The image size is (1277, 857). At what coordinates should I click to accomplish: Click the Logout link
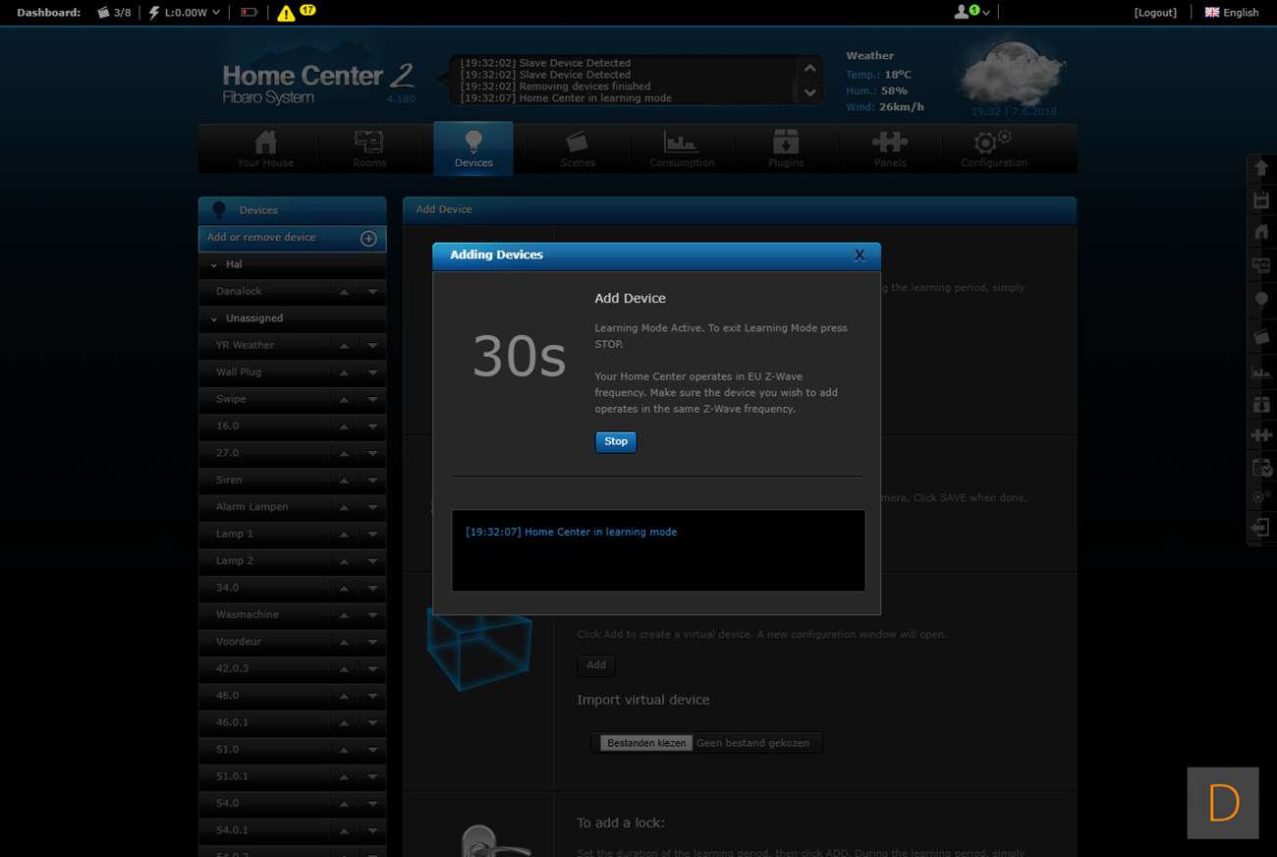click(1155, 13)
